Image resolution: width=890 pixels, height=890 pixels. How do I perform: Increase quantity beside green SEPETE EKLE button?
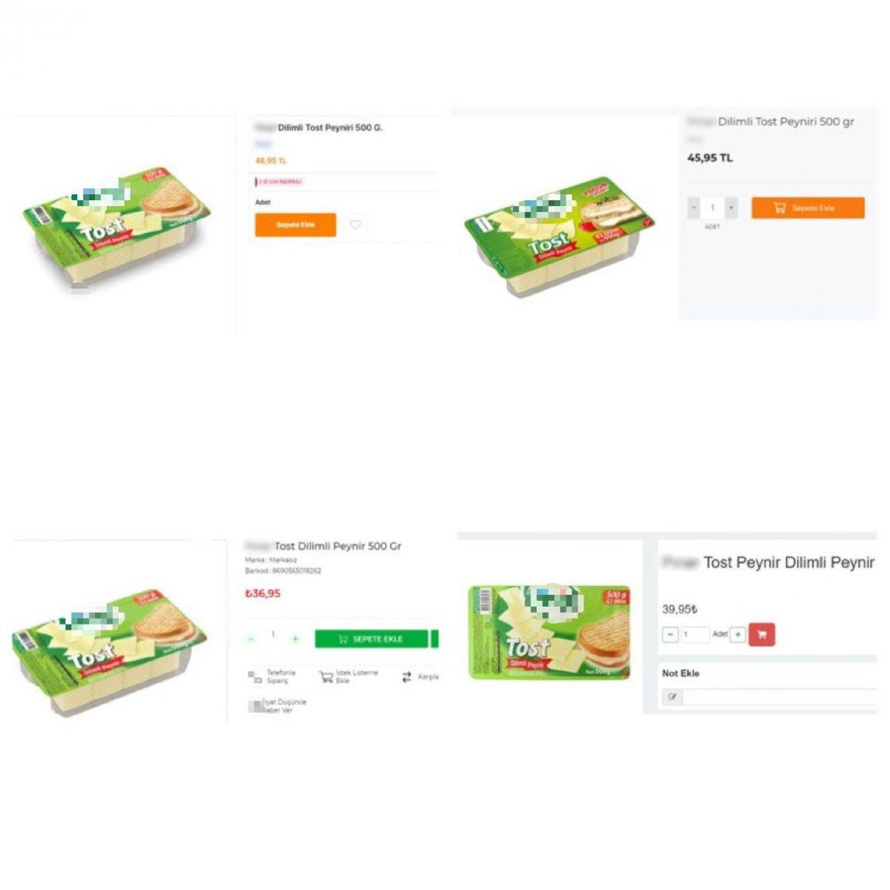[x=295, y=639]
